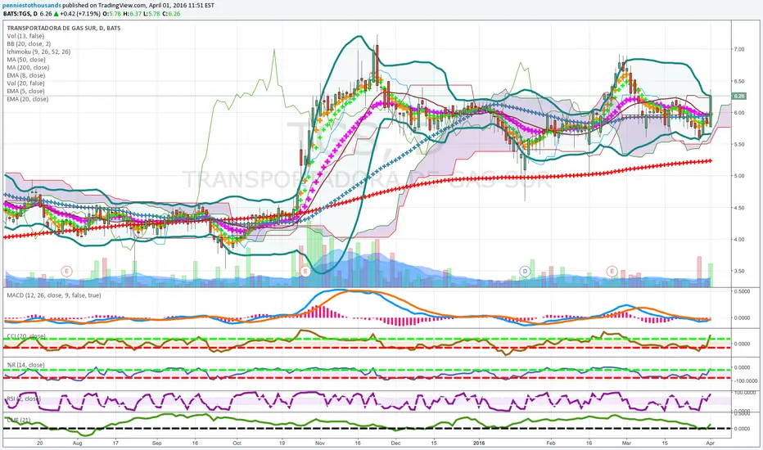This screenshot has width=763, height=450.
Task: Select the RSI (2, close) pane label
Action: pos(24,399)
